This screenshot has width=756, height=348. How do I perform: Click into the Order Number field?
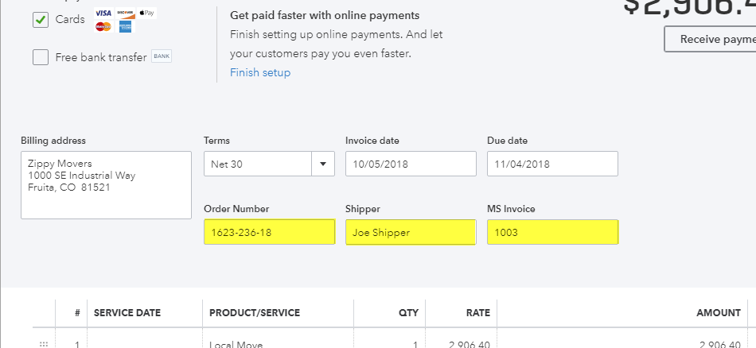click(x=269, y=232)
